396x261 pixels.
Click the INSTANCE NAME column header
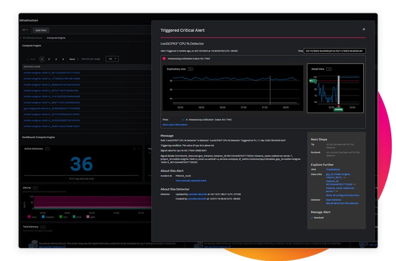coord(32,66)
